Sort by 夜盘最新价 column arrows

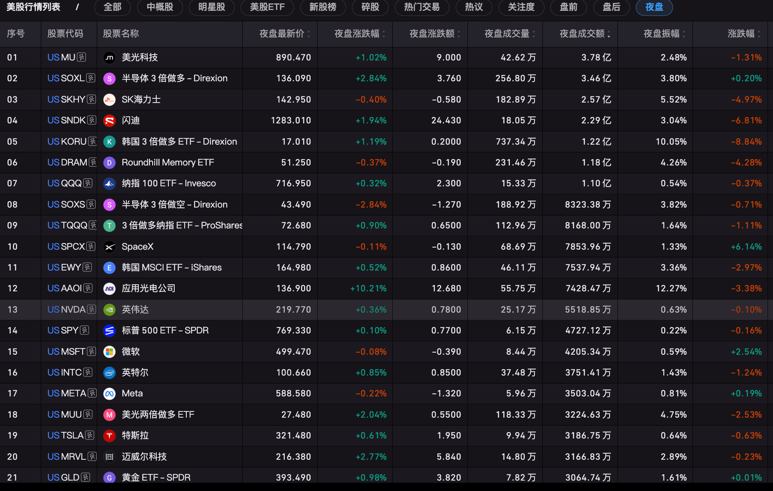pyautogui.click(x=309, y=34)
